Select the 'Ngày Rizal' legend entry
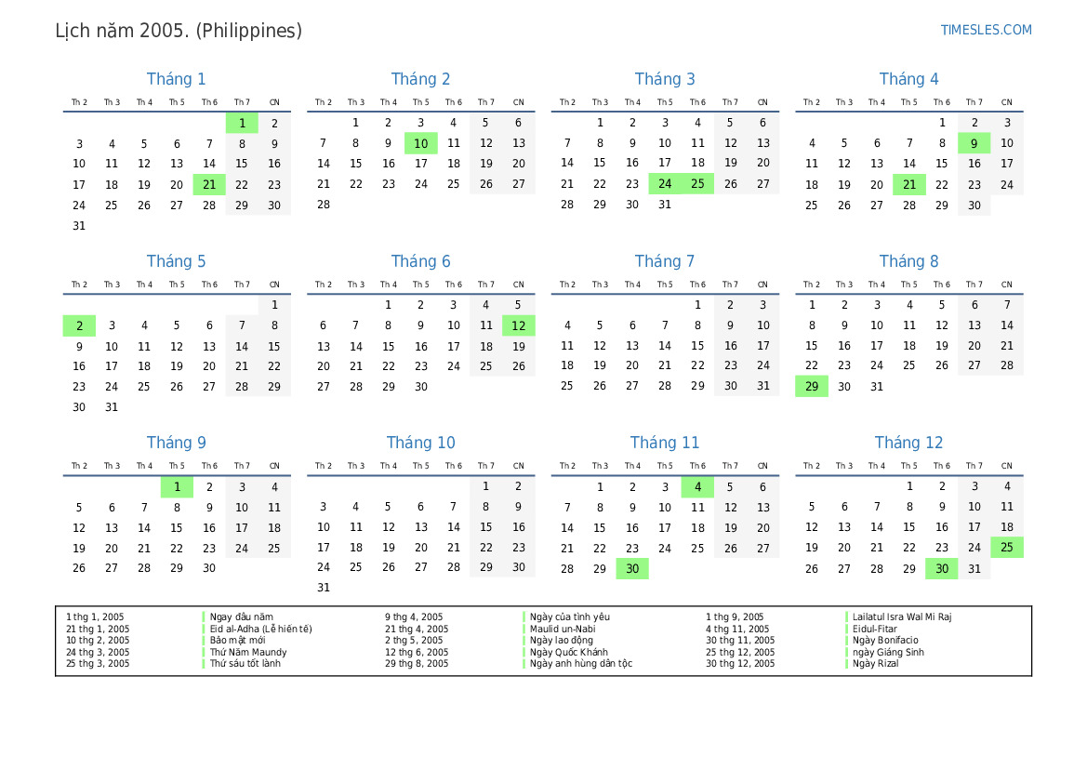1087x769 pixels. point(875,663)
